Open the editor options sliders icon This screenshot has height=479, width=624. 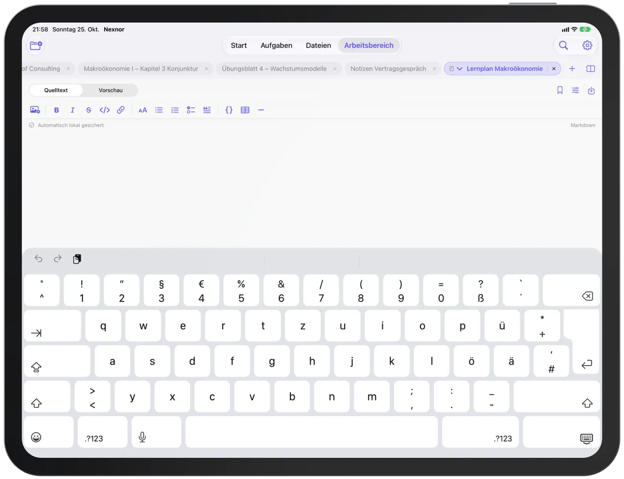pos(576,90)
